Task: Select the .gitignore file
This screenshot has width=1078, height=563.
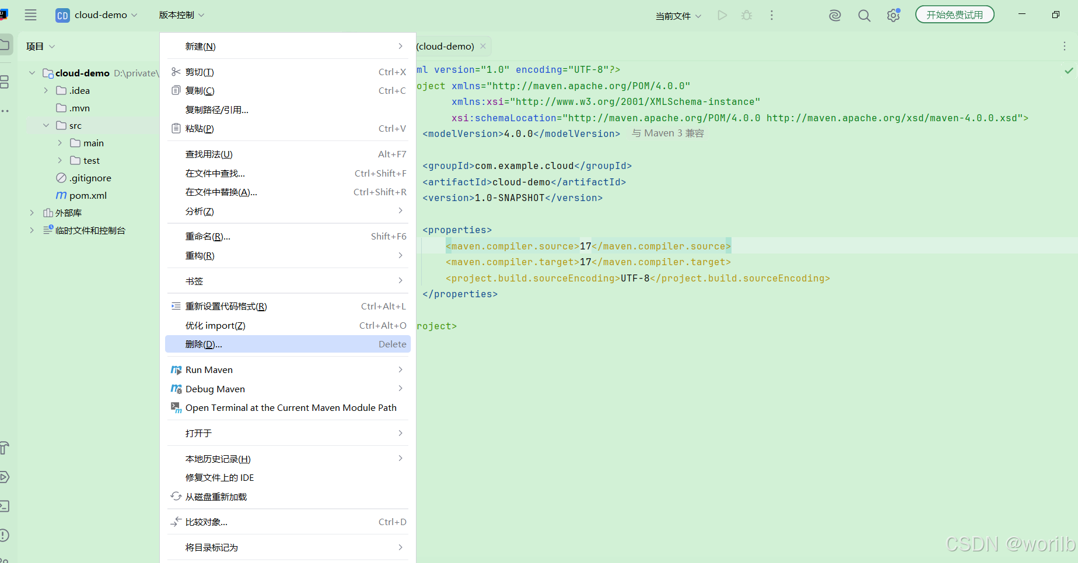Action: pos(83,178)
